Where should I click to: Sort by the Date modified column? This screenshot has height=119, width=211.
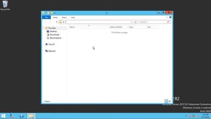click(118, 27)
